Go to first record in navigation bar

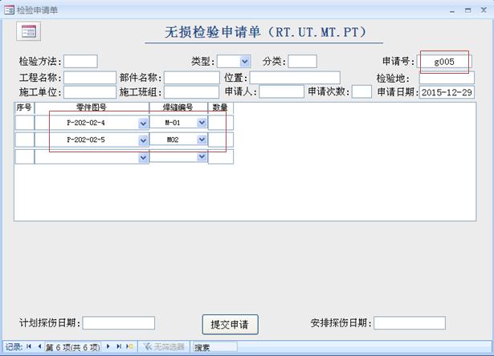[x=29, y=347]
